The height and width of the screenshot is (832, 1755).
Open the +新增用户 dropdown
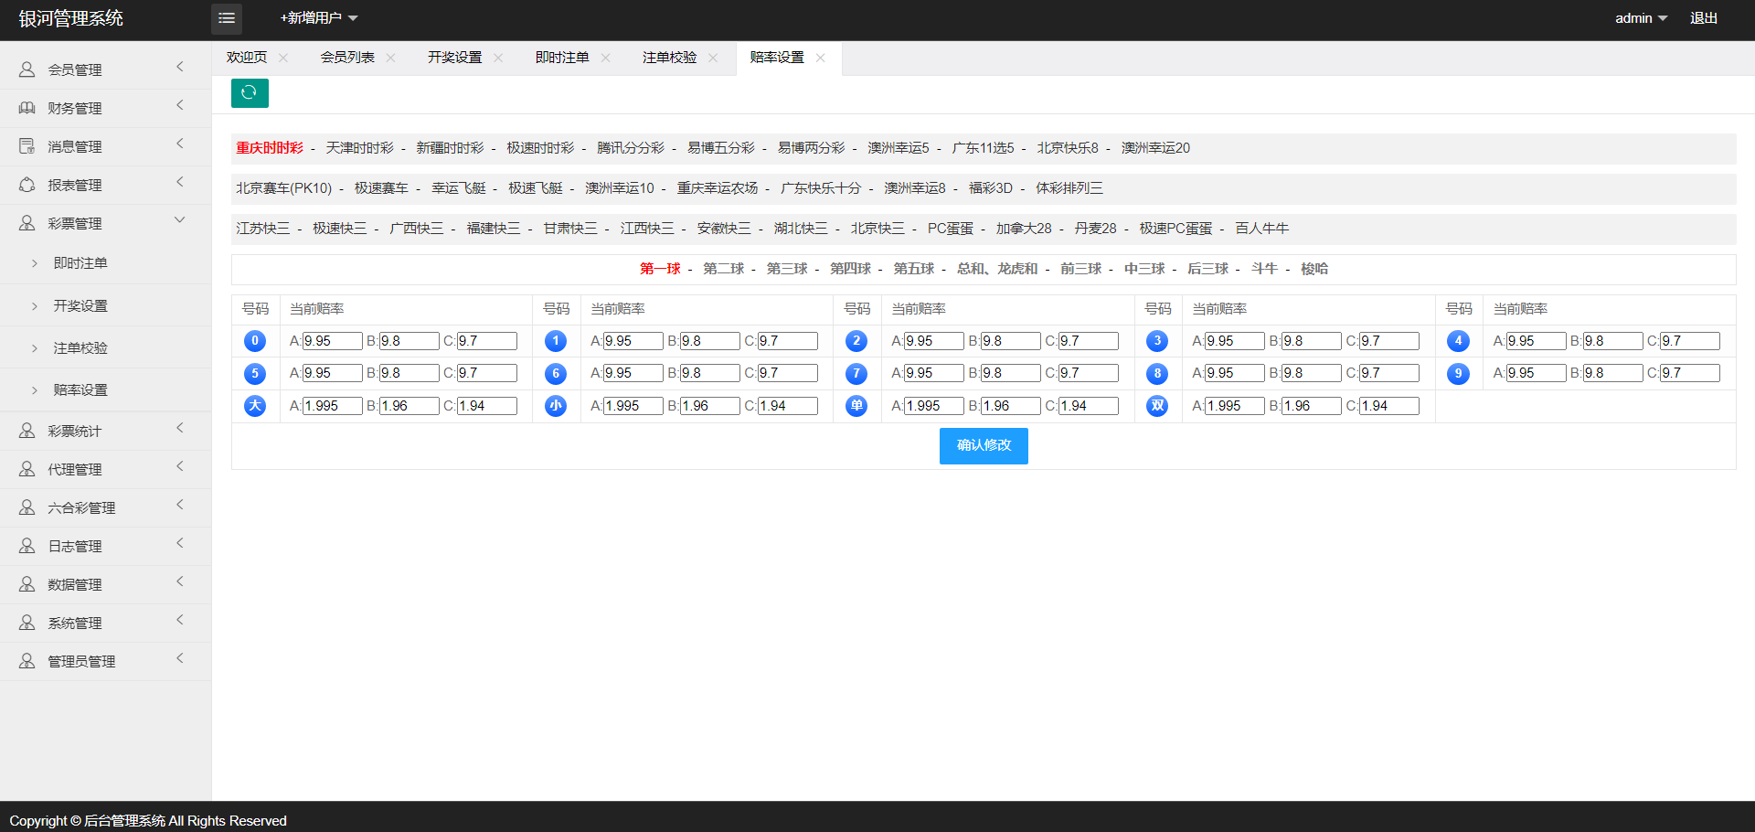coord(318,18)
